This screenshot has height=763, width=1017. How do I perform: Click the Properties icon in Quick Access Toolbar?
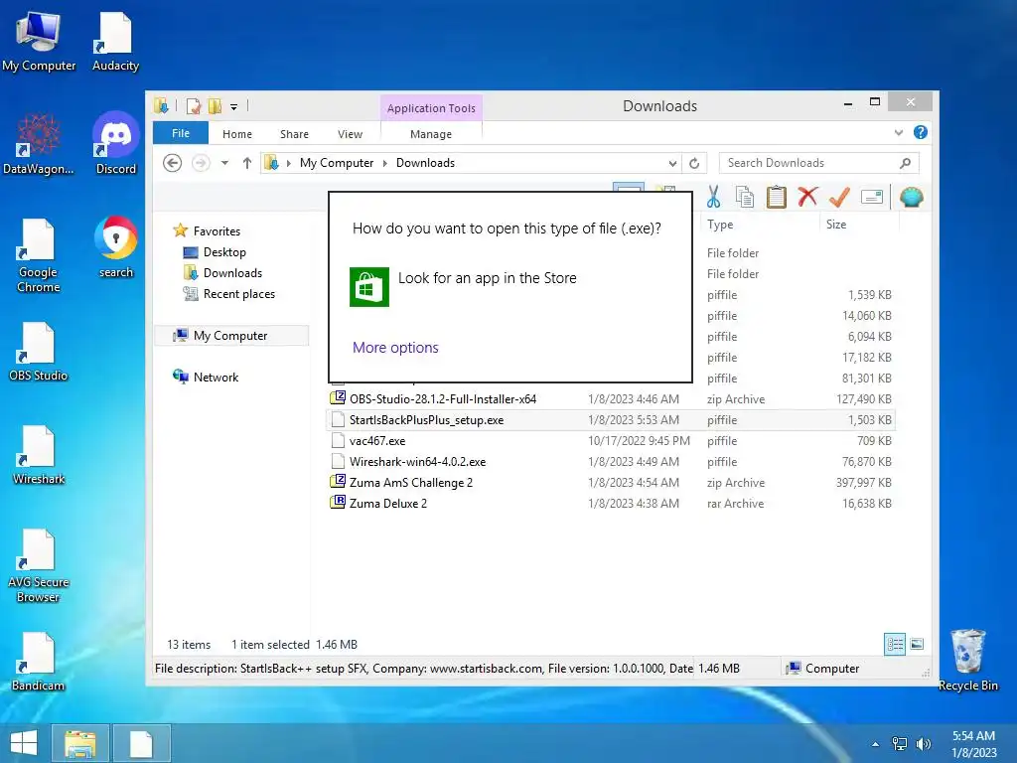click(x=194, y=105)
